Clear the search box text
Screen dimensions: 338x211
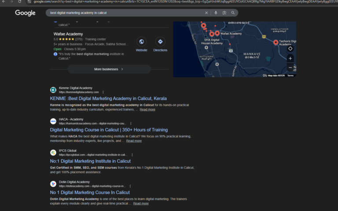(206, 13)
